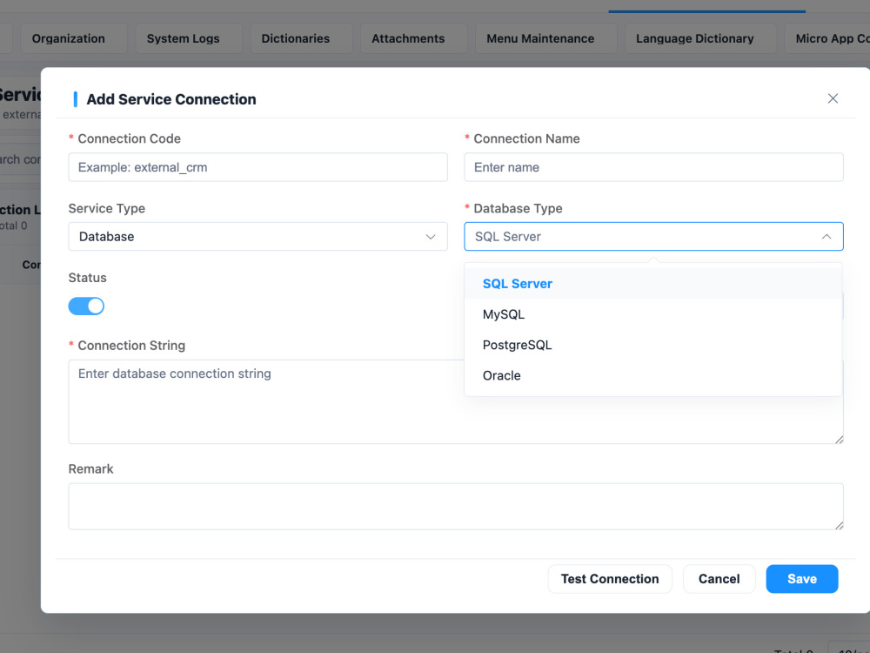This screenshot has height=653, width=870.
Task: Select Oracle database type
Action: tap(653, 375)
